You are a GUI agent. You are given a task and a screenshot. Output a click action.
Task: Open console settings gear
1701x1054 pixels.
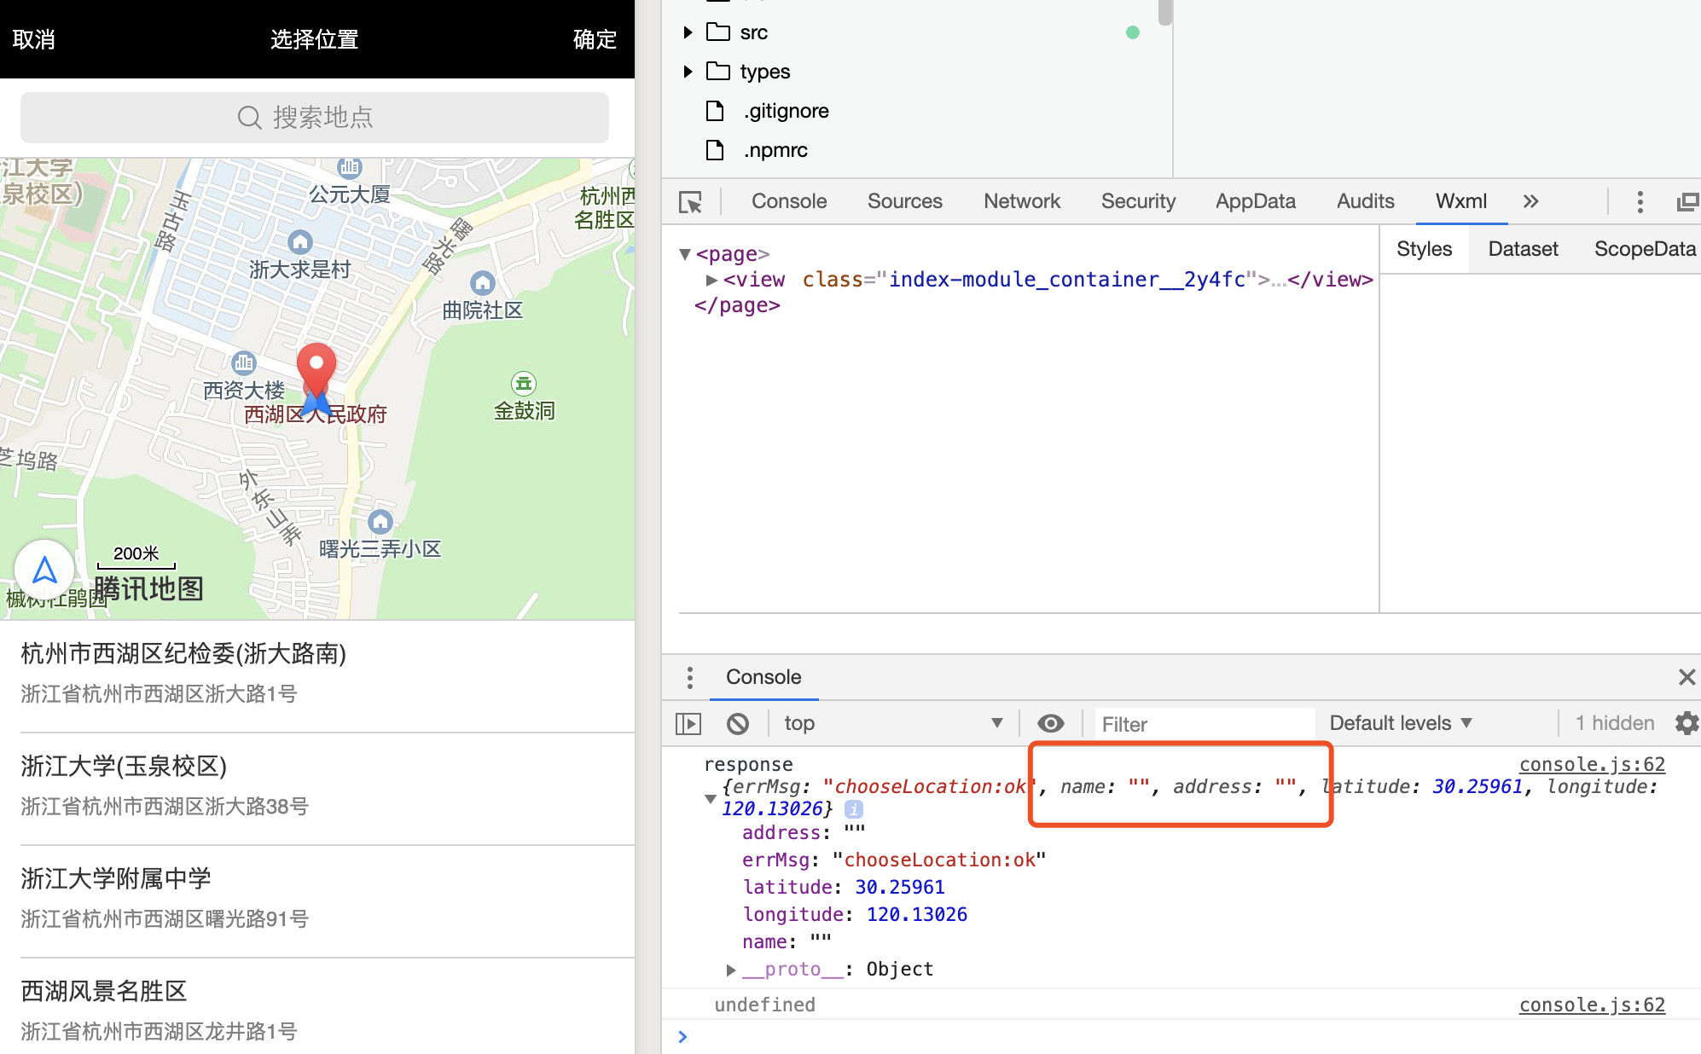1686,723
